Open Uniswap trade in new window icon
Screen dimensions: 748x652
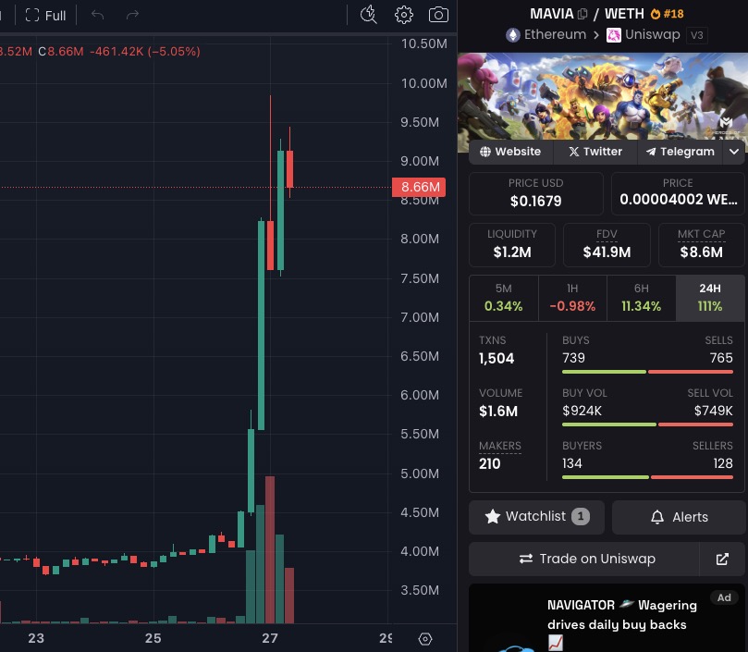coord(722,559)
